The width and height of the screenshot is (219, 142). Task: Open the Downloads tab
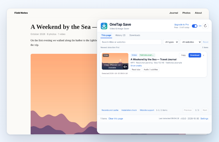pyautogui.click(x=135, y=35)
